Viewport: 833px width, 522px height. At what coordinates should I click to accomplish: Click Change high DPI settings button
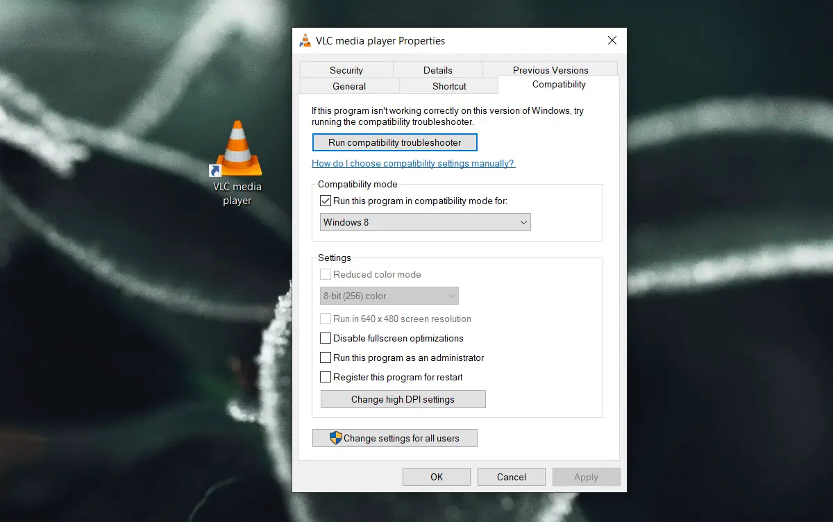pos(403,399)
